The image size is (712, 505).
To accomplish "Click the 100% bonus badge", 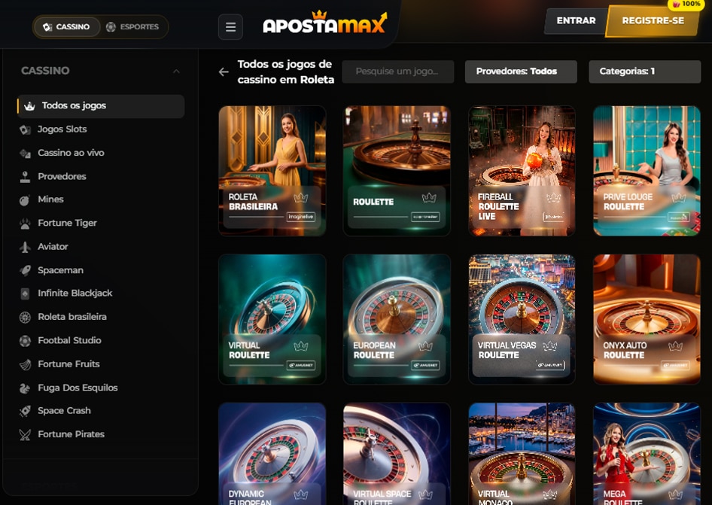I will click(x=686, y=4).
